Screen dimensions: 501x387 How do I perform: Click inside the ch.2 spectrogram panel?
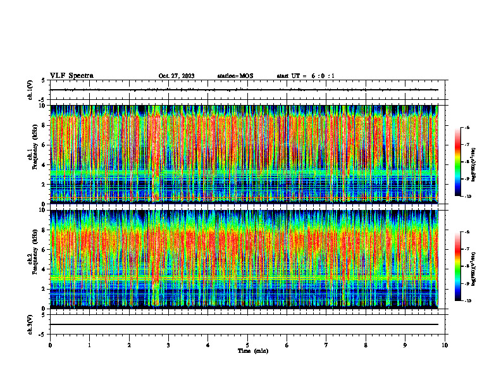244,259
